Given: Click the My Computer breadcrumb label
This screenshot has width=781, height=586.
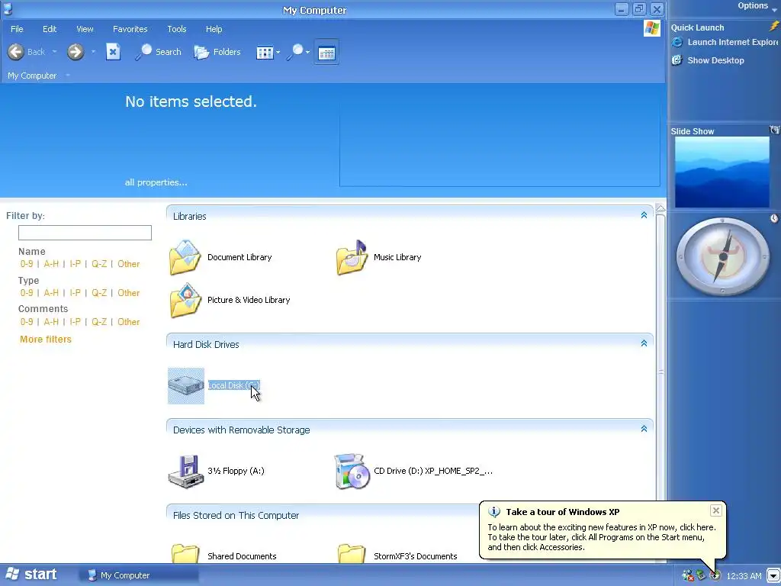Looking at the screenshot, I should click(x=32, y=76).
